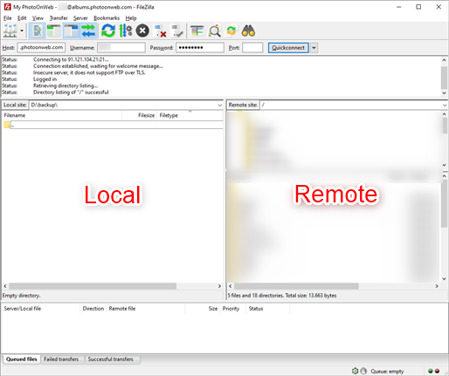Image resolution: width=449 pixels, height=376 pixels.
Task: Toggle message log display
Action: [x=38, y=31]
